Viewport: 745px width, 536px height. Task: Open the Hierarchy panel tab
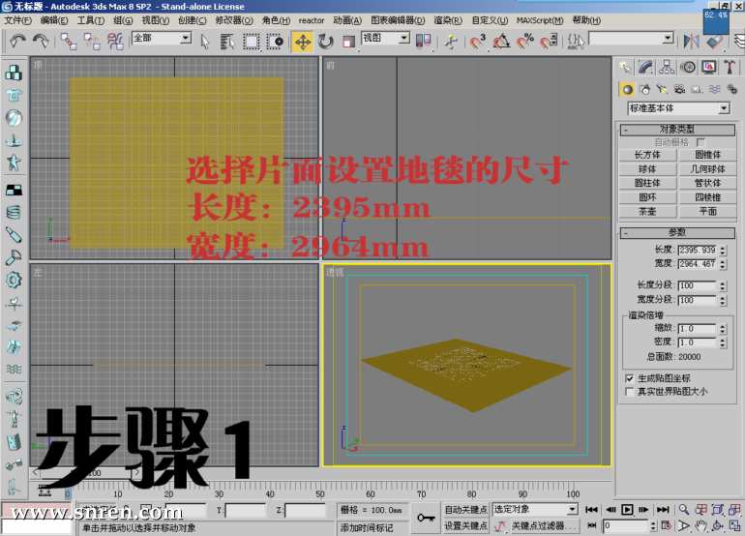667,68
